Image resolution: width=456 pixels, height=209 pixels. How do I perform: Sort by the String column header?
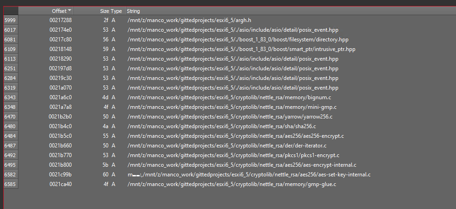291,11
